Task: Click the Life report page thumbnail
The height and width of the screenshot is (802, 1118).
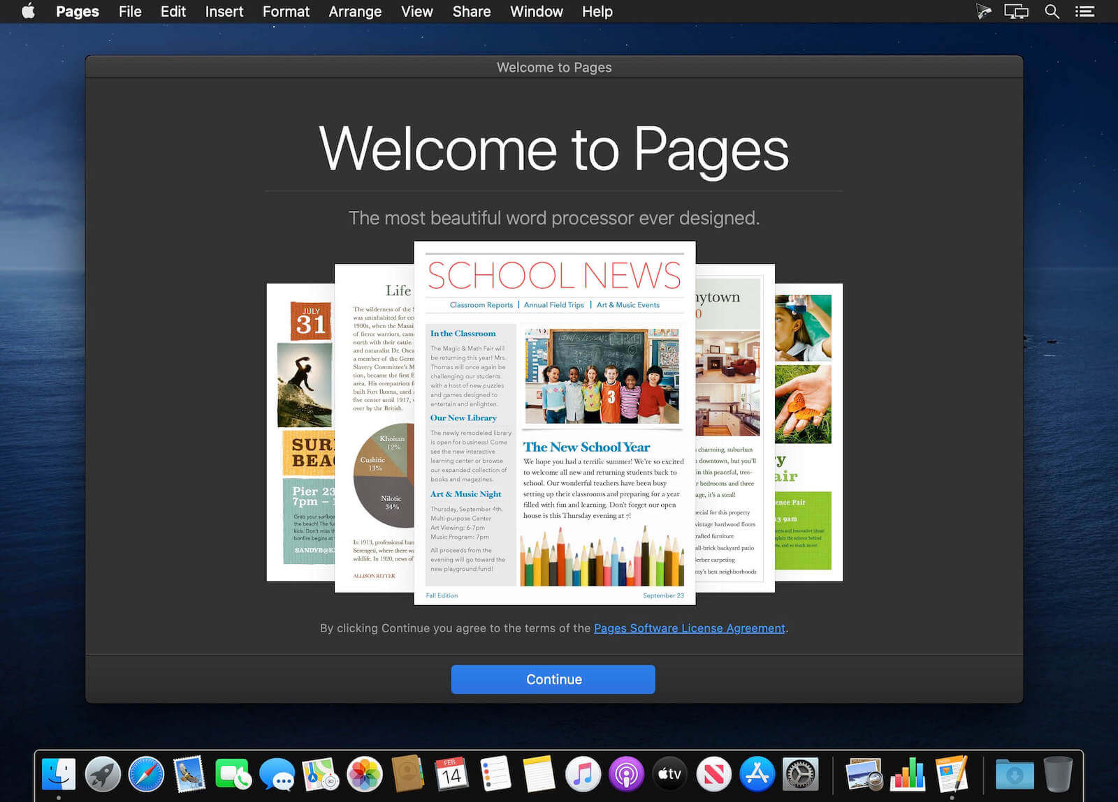Action: (x=375, y=428)
